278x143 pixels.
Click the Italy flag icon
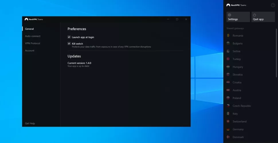click(x=228, y=114)
